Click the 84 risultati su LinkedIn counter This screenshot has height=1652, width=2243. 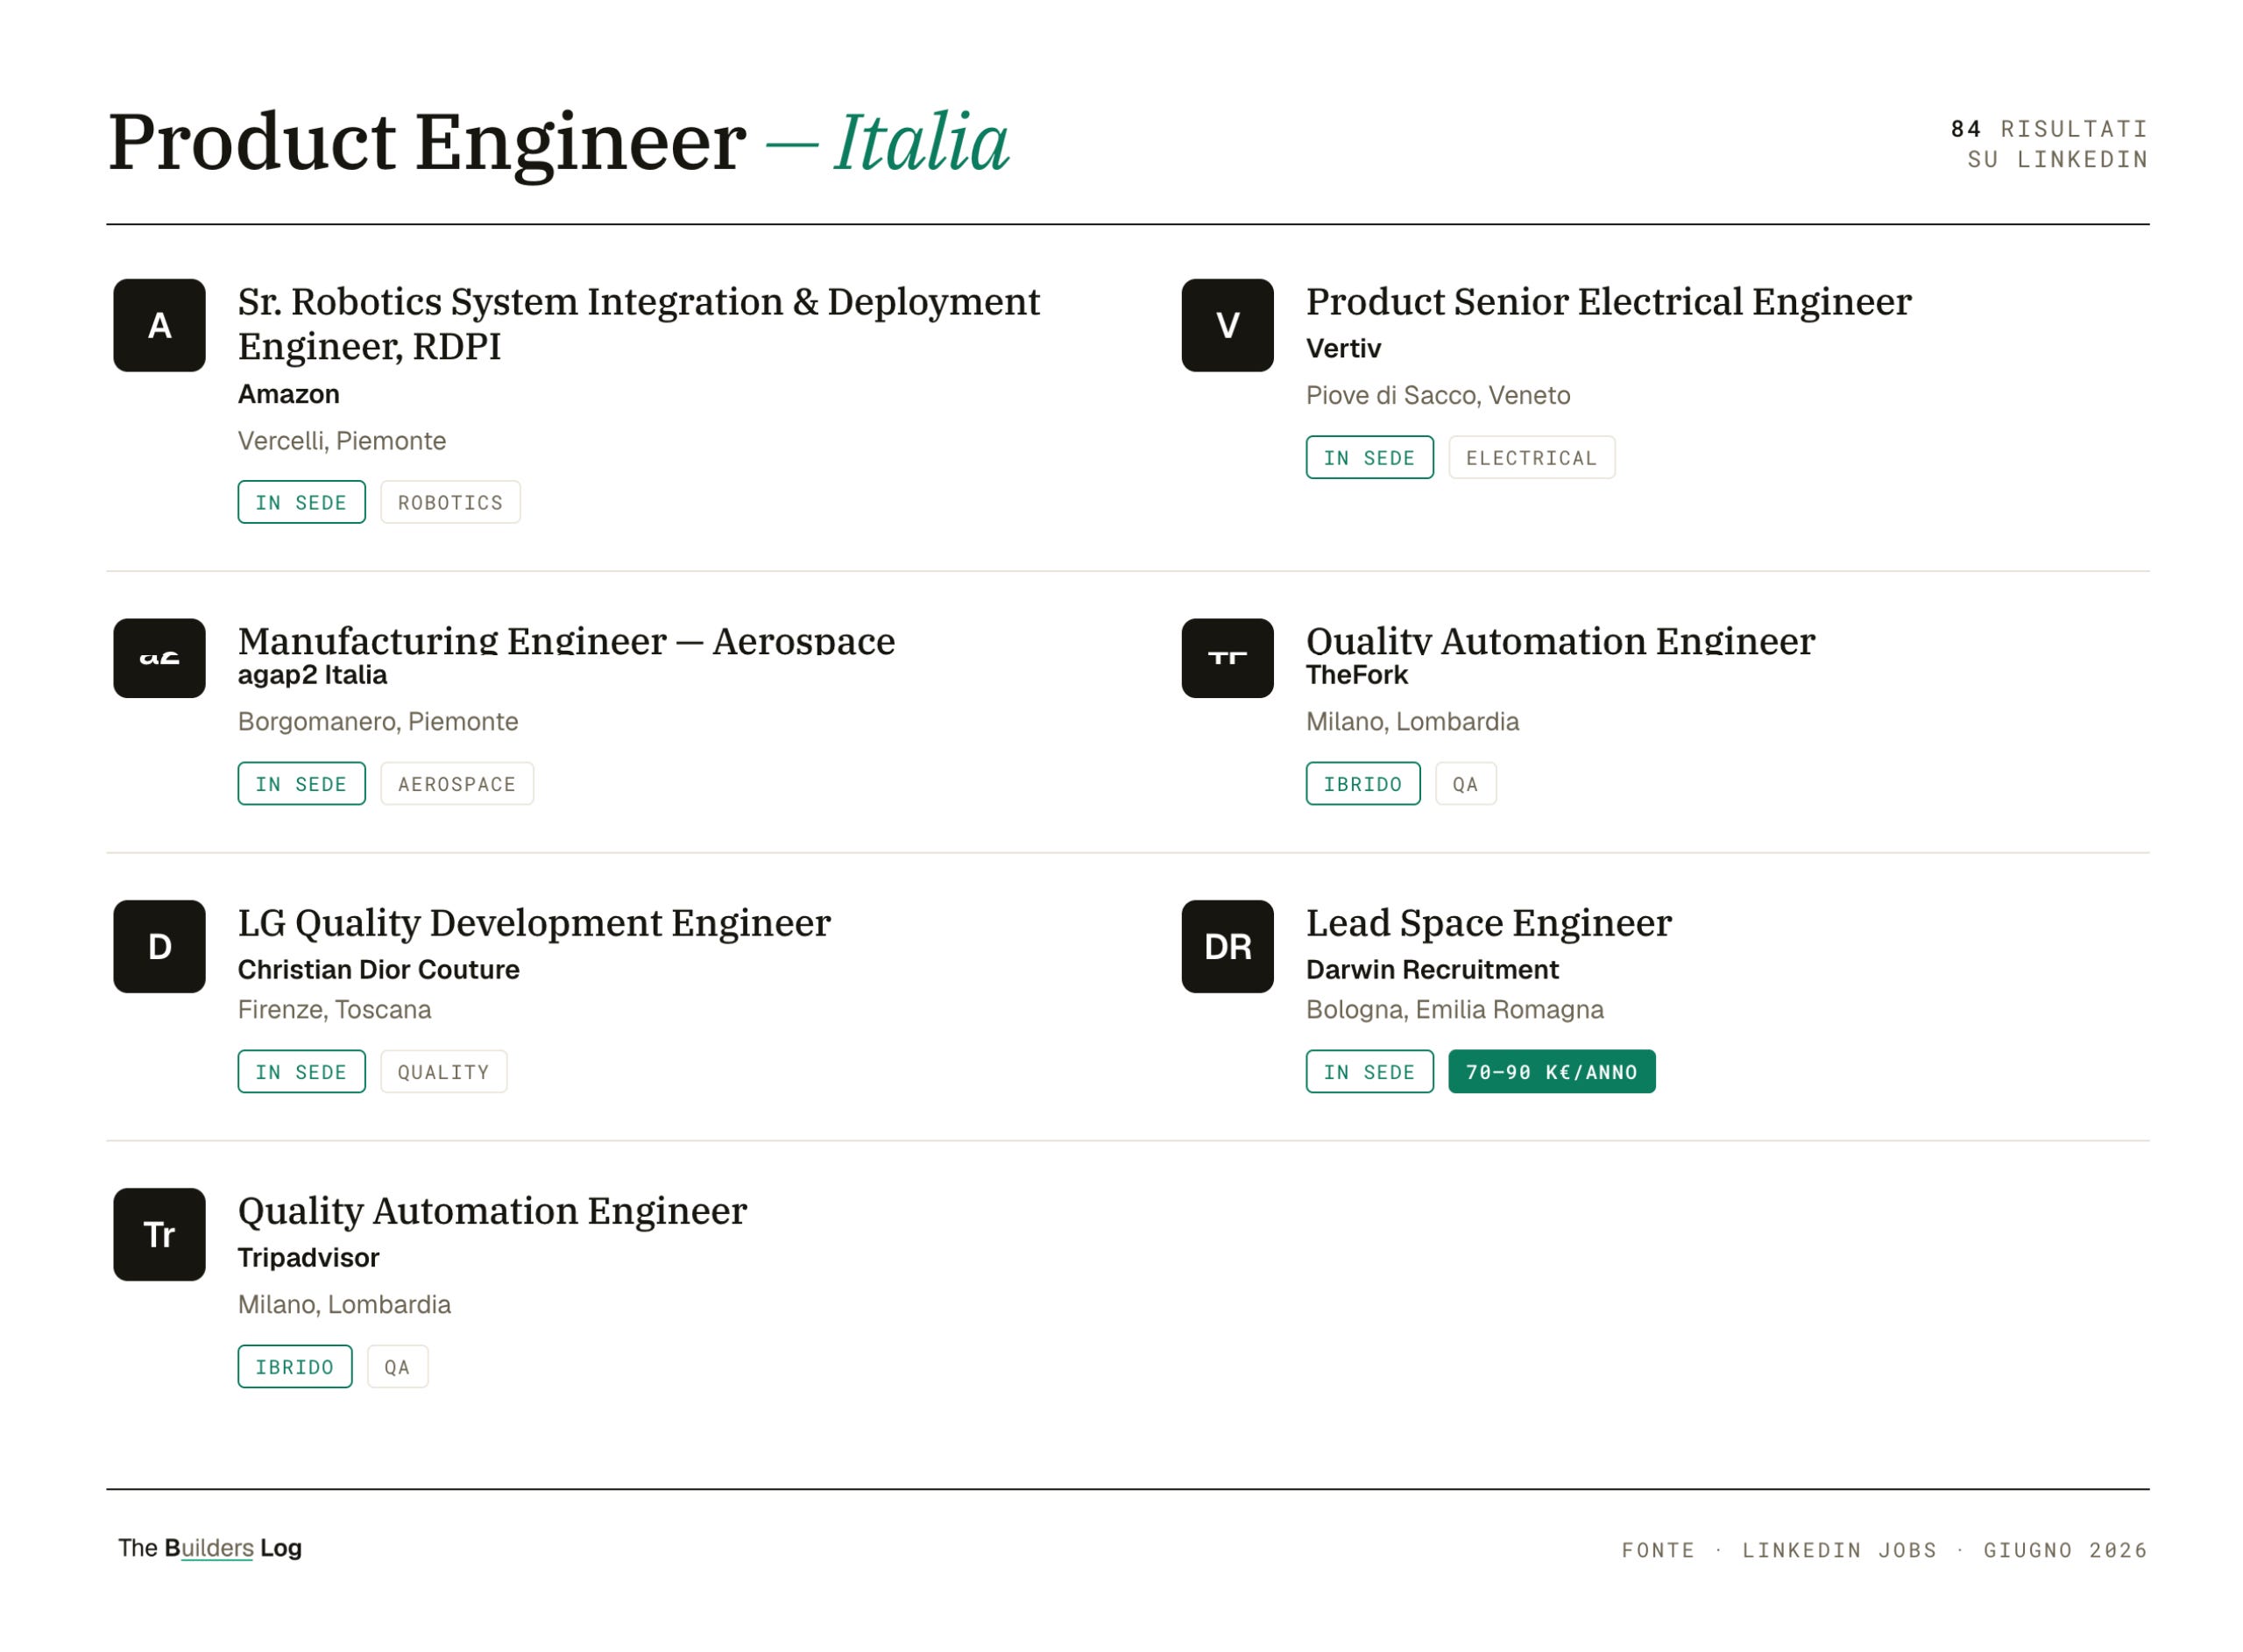click(x=2049, y=144)
